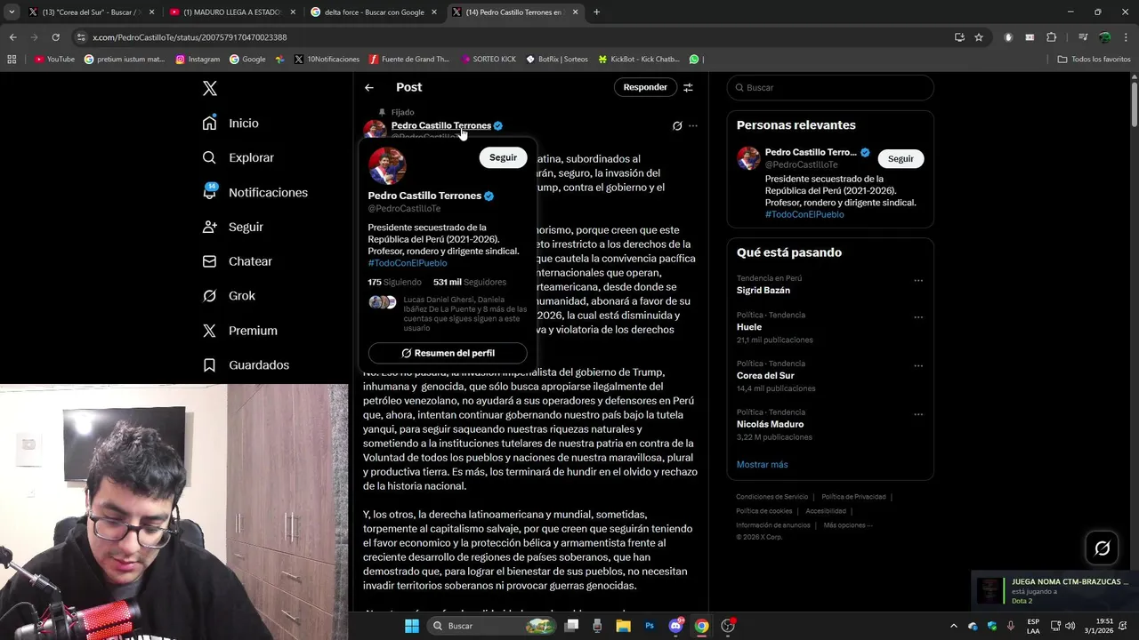The image size is (1139, 640).
Task: Open the Windows Start menu
Action: pyautogui.click(x=411, y=626)
